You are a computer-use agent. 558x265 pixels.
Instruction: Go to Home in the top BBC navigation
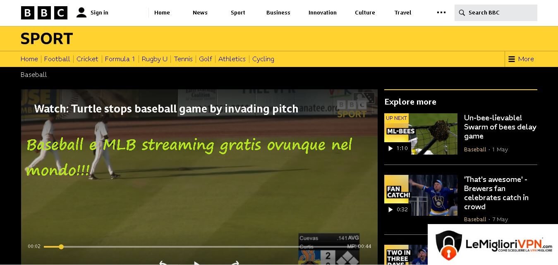pyautogui.click(x=162, y=13)
